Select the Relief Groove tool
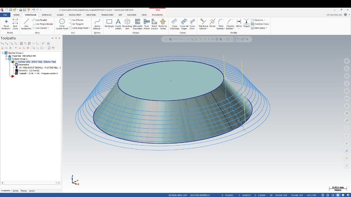This screenshot has width=351, height=197. pos(154,24)
